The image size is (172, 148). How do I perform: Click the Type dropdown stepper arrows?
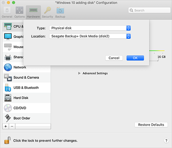[x=129, y=28]
